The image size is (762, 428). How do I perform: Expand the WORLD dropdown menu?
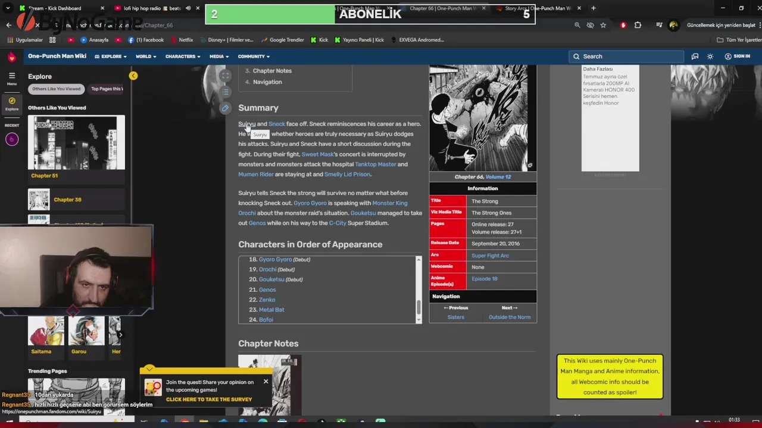146,56
